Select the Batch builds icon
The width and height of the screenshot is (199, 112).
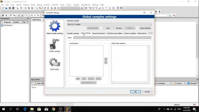(55, 62)
